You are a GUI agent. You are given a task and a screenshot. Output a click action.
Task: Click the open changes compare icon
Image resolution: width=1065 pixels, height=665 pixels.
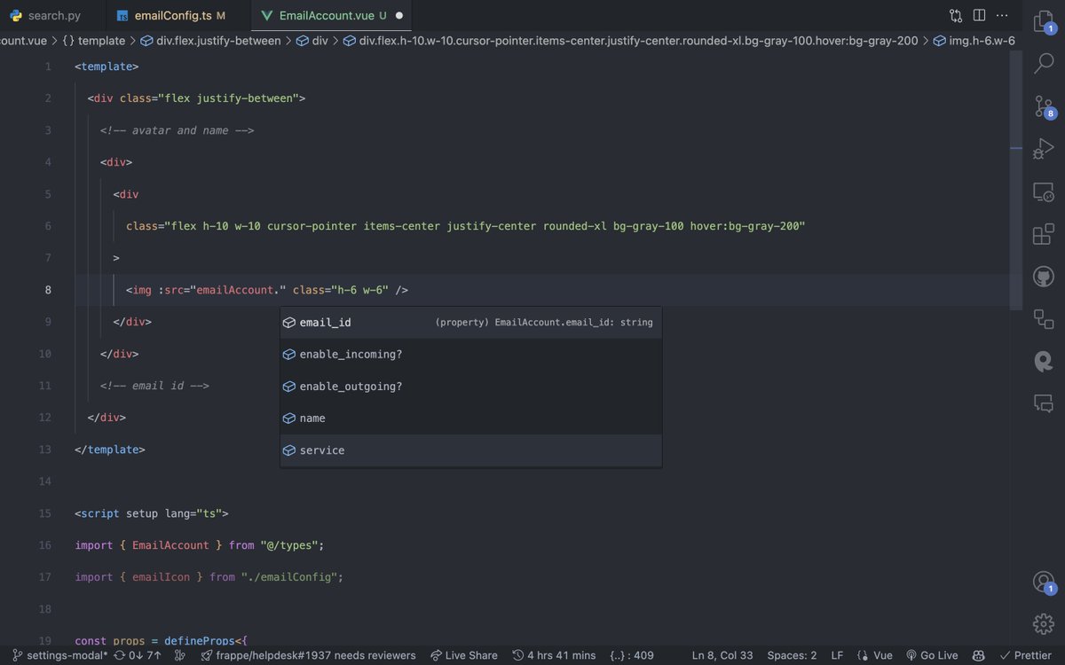click(956, 16)
